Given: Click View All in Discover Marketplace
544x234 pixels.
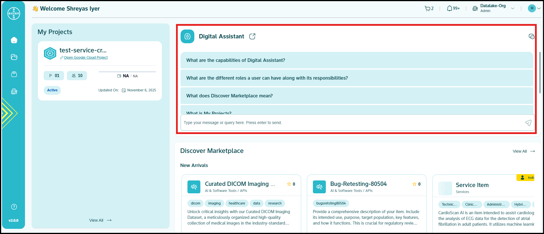Looking at the screenshot, I should tap(523, 151).
